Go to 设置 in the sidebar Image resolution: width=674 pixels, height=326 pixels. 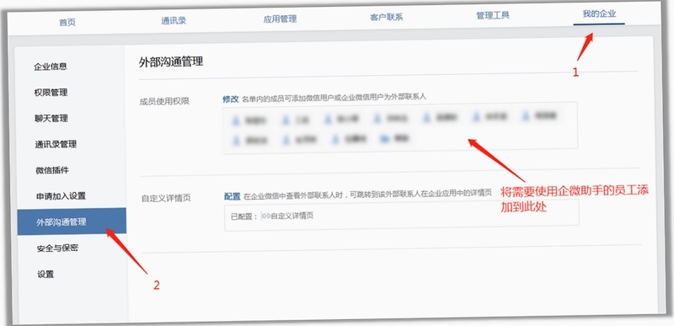tap(45, 275)
